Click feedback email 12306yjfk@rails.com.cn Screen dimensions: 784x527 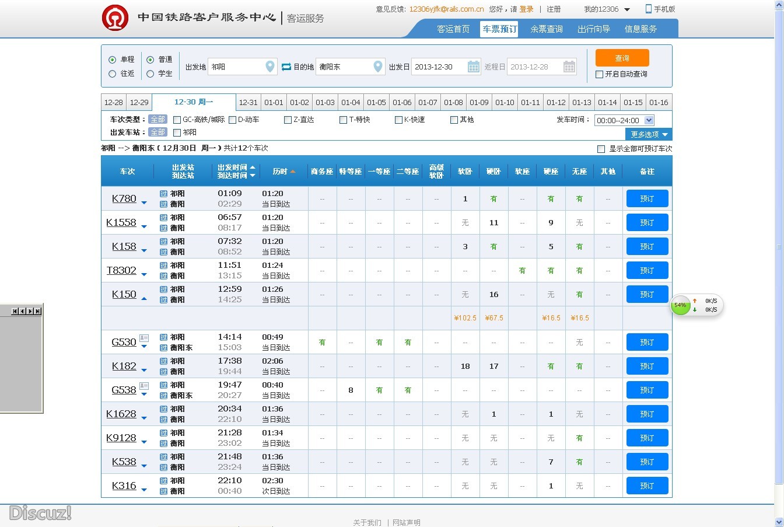pyautogui.click(x=447, y=9)
